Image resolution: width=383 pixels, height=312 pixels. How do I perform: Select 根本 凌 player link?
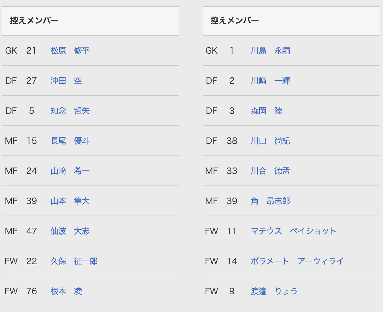[66, 291]
